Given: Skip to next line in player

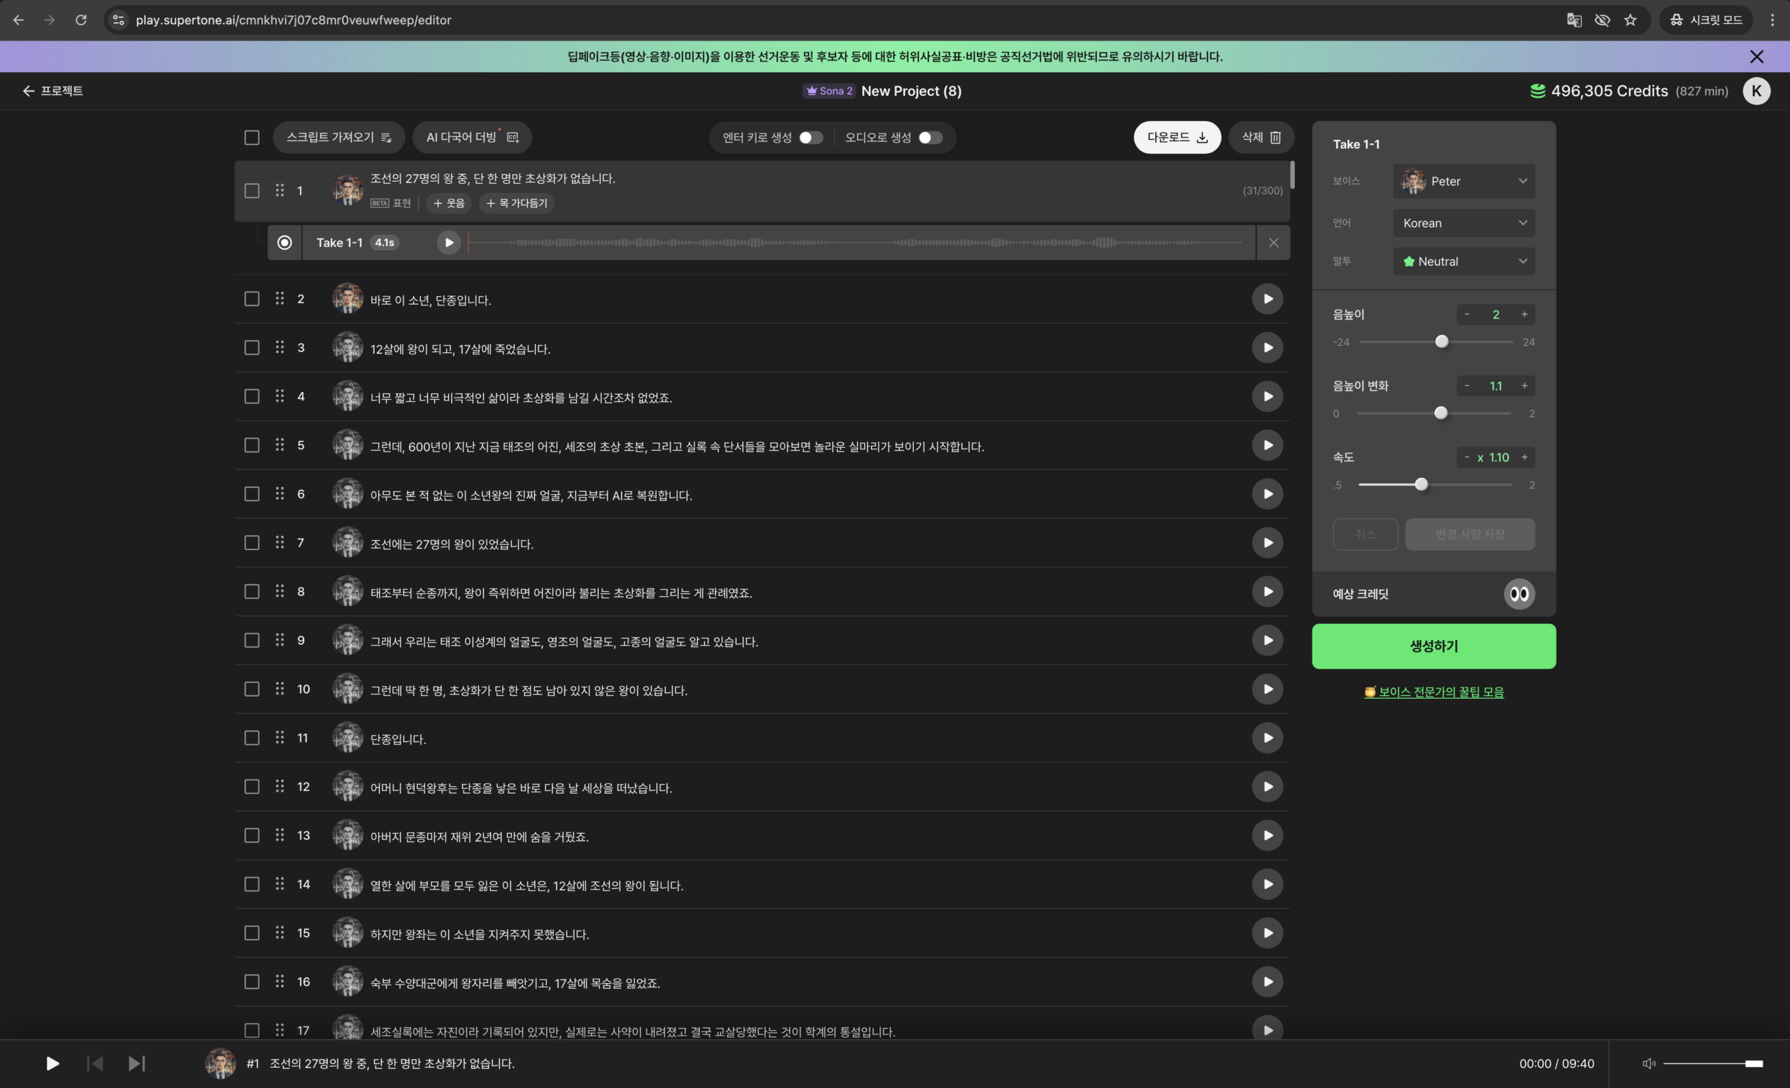Looking at the screenshot, I should (x=136, y=1064).
